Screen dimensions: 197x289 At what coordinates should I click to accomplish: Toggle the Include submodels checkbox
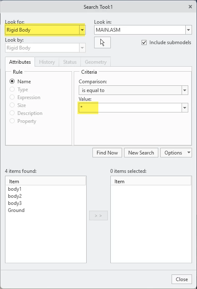144,42
